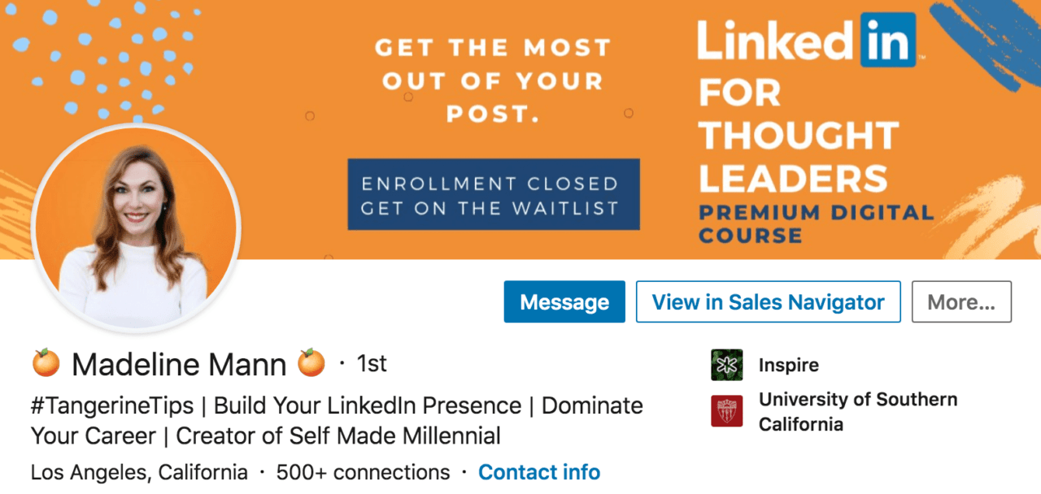Open View in Sales Navigator
This screenshot has width=1041, height=494.
(768, 301)
